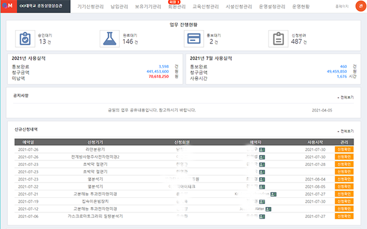The width and height of the screenshot is (367, 229).
Task: Click 신청확인 for 2021-07-12 고분해능 투과전자현미경 row
Action: point(344,209)
